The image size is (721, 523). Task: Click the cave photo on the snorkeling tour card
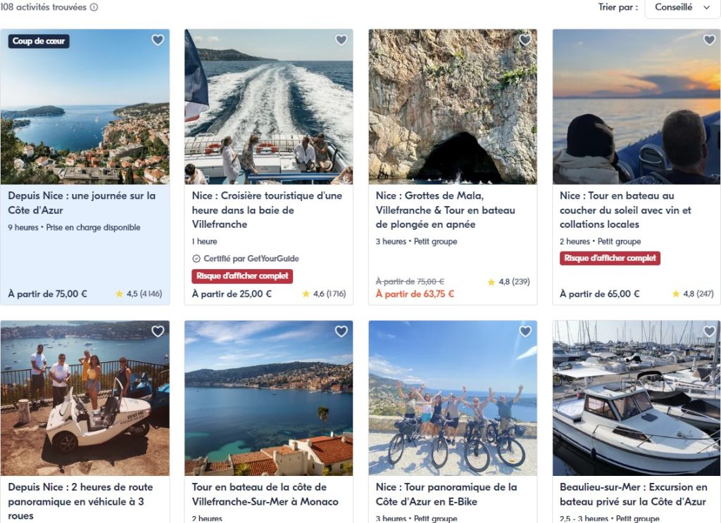pyautogui.click(x=451, y=106)
